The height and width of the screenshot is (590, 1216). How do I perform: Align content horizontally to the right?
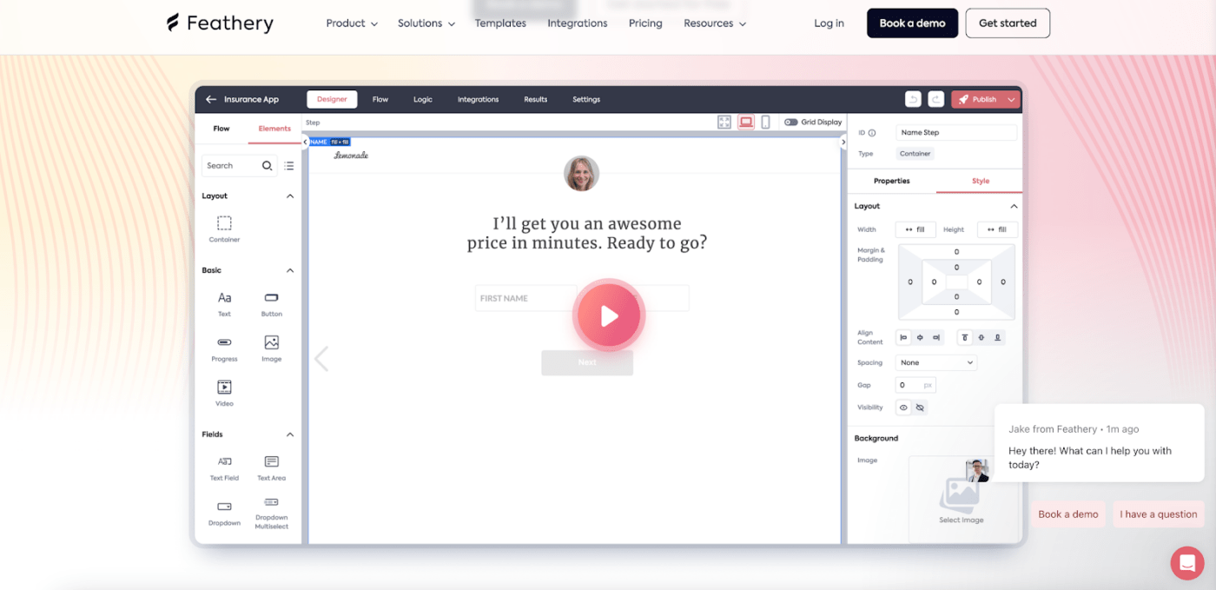coord(935,337)
